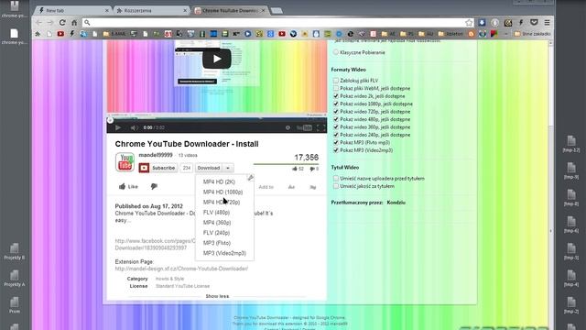Check Pokaż pliki WebM checkbox
The height and width of the screenshot is (330, 586).
pos(336,88)
